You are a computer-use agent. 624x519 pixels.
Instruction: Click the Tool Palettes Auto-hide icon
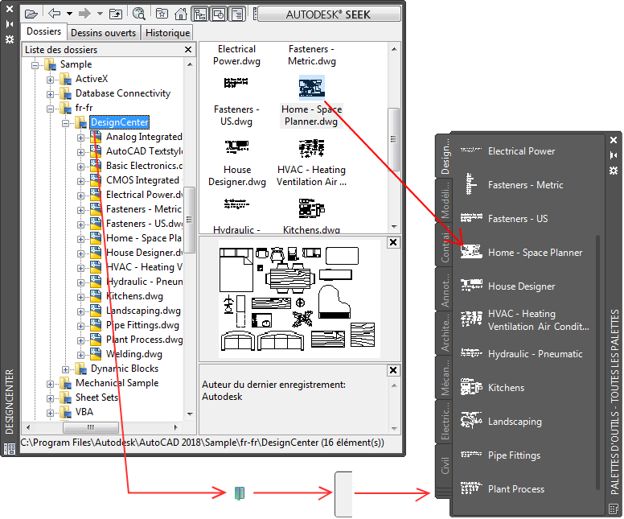(x=614, y=155)
